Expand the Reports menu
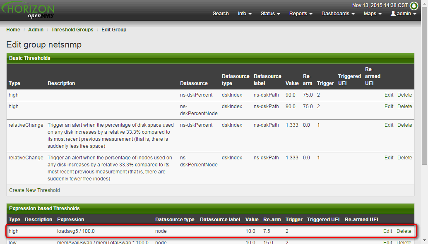Image resolution: width=428 pixels, height=244 pixels. tap(301, 13)
